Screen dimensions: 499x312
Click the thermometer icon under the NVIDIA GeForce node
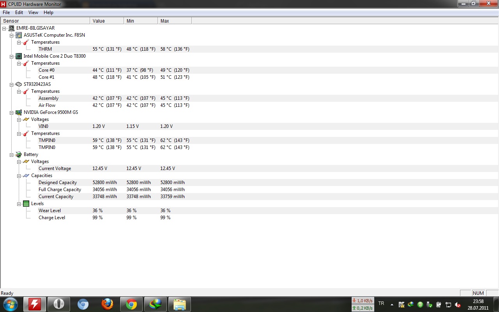click(26, 133)
